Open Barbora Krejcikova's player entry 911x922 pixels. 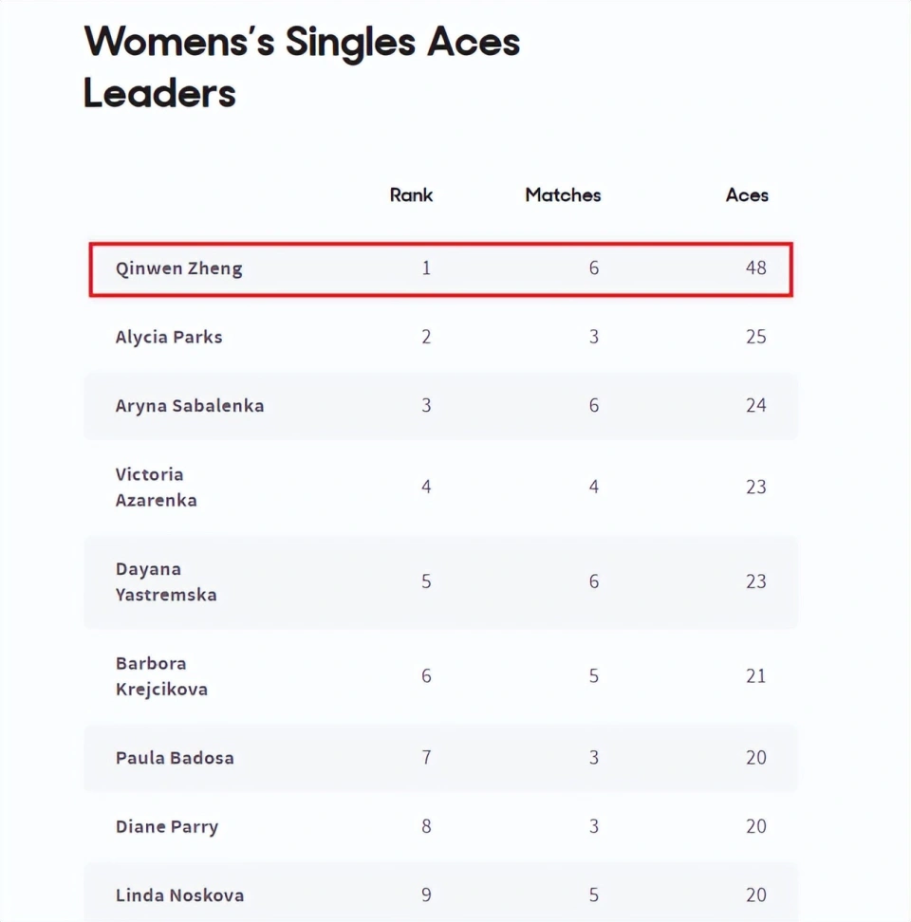[x=161, y=676]
